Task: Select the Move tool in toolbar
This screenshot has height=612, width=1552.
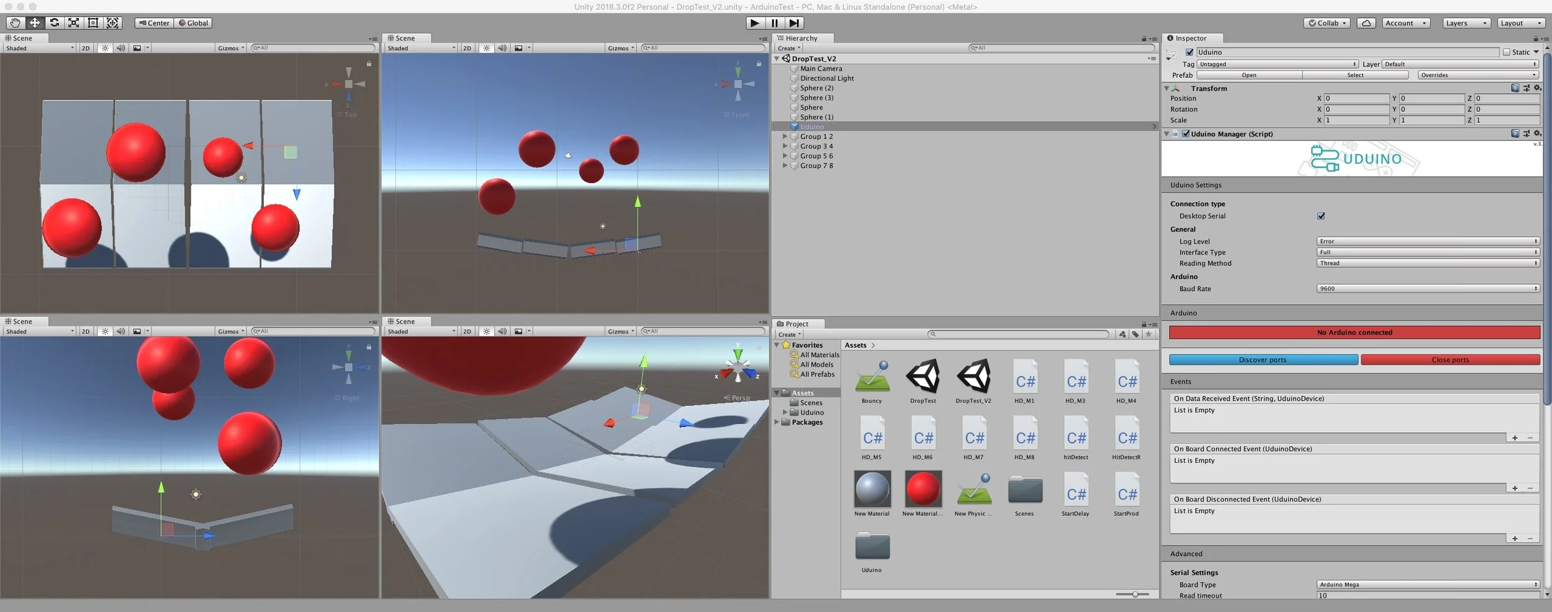Action: coord(35,23)
